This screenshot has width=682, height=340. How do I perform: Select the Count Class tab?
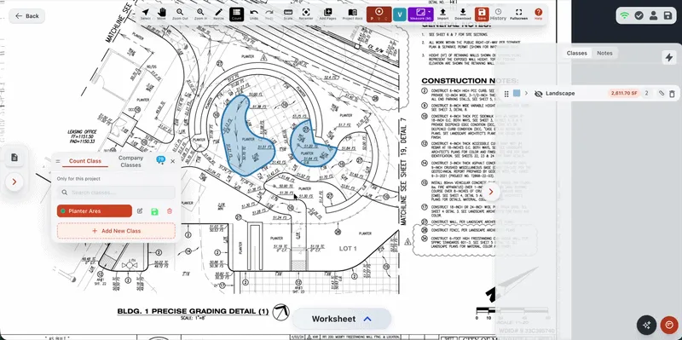pos(84,161)
